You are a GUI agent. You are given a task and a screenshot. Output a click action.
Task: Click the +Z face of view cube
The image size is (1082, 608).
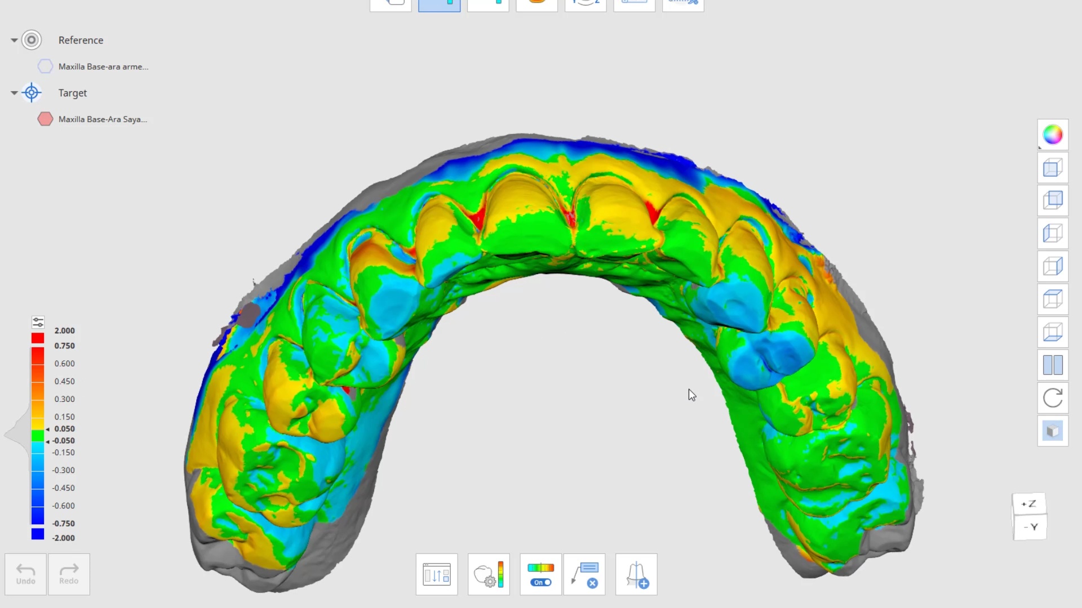1029,504
